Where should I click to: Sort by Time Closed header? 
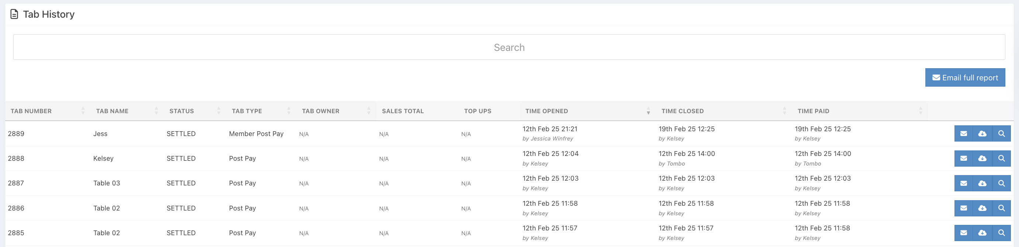tap(682, 111)
